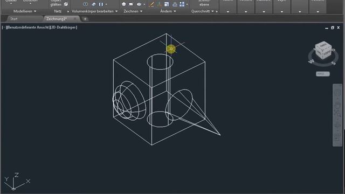This screenshot has width=345, height=194.
Task: Click the Netz panel label
Action: (x=58, y=11)
